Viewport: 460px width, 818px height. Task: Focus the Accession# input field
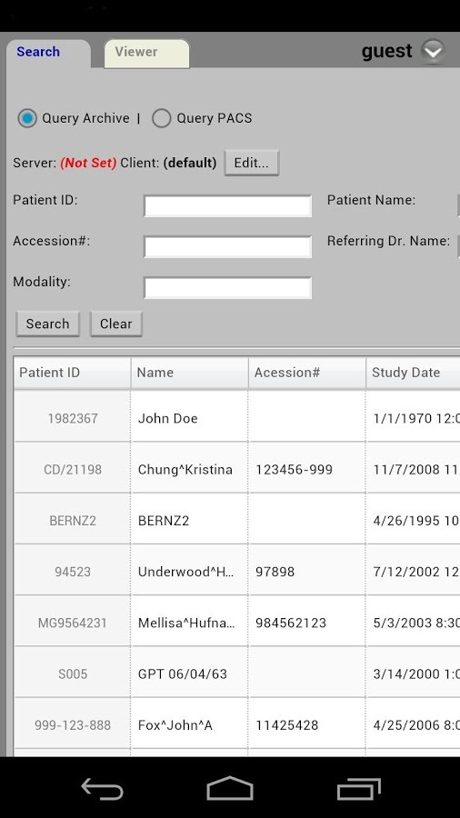click(x=228, y=246)
